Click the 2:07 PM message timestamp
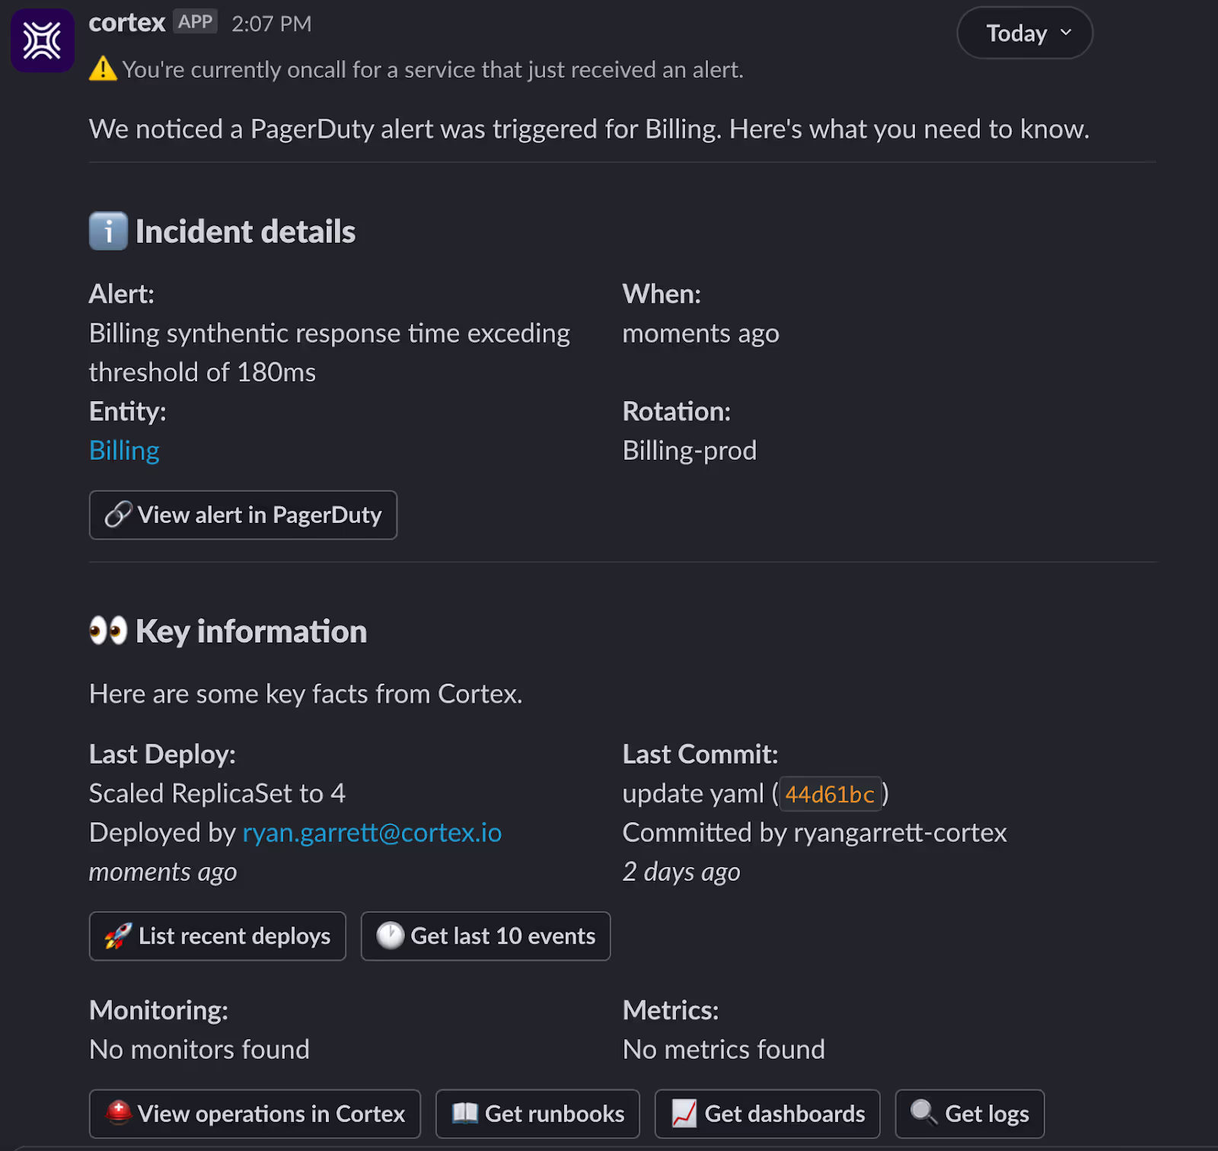Viewport: 1218px width, 1151px height. point(272,24)
